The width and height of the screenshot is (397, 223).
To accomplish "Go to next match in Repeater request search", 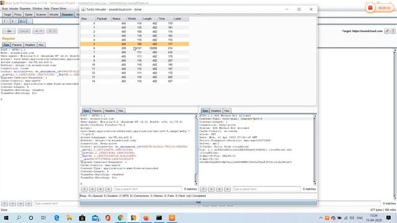I will [x=29, y=203].
